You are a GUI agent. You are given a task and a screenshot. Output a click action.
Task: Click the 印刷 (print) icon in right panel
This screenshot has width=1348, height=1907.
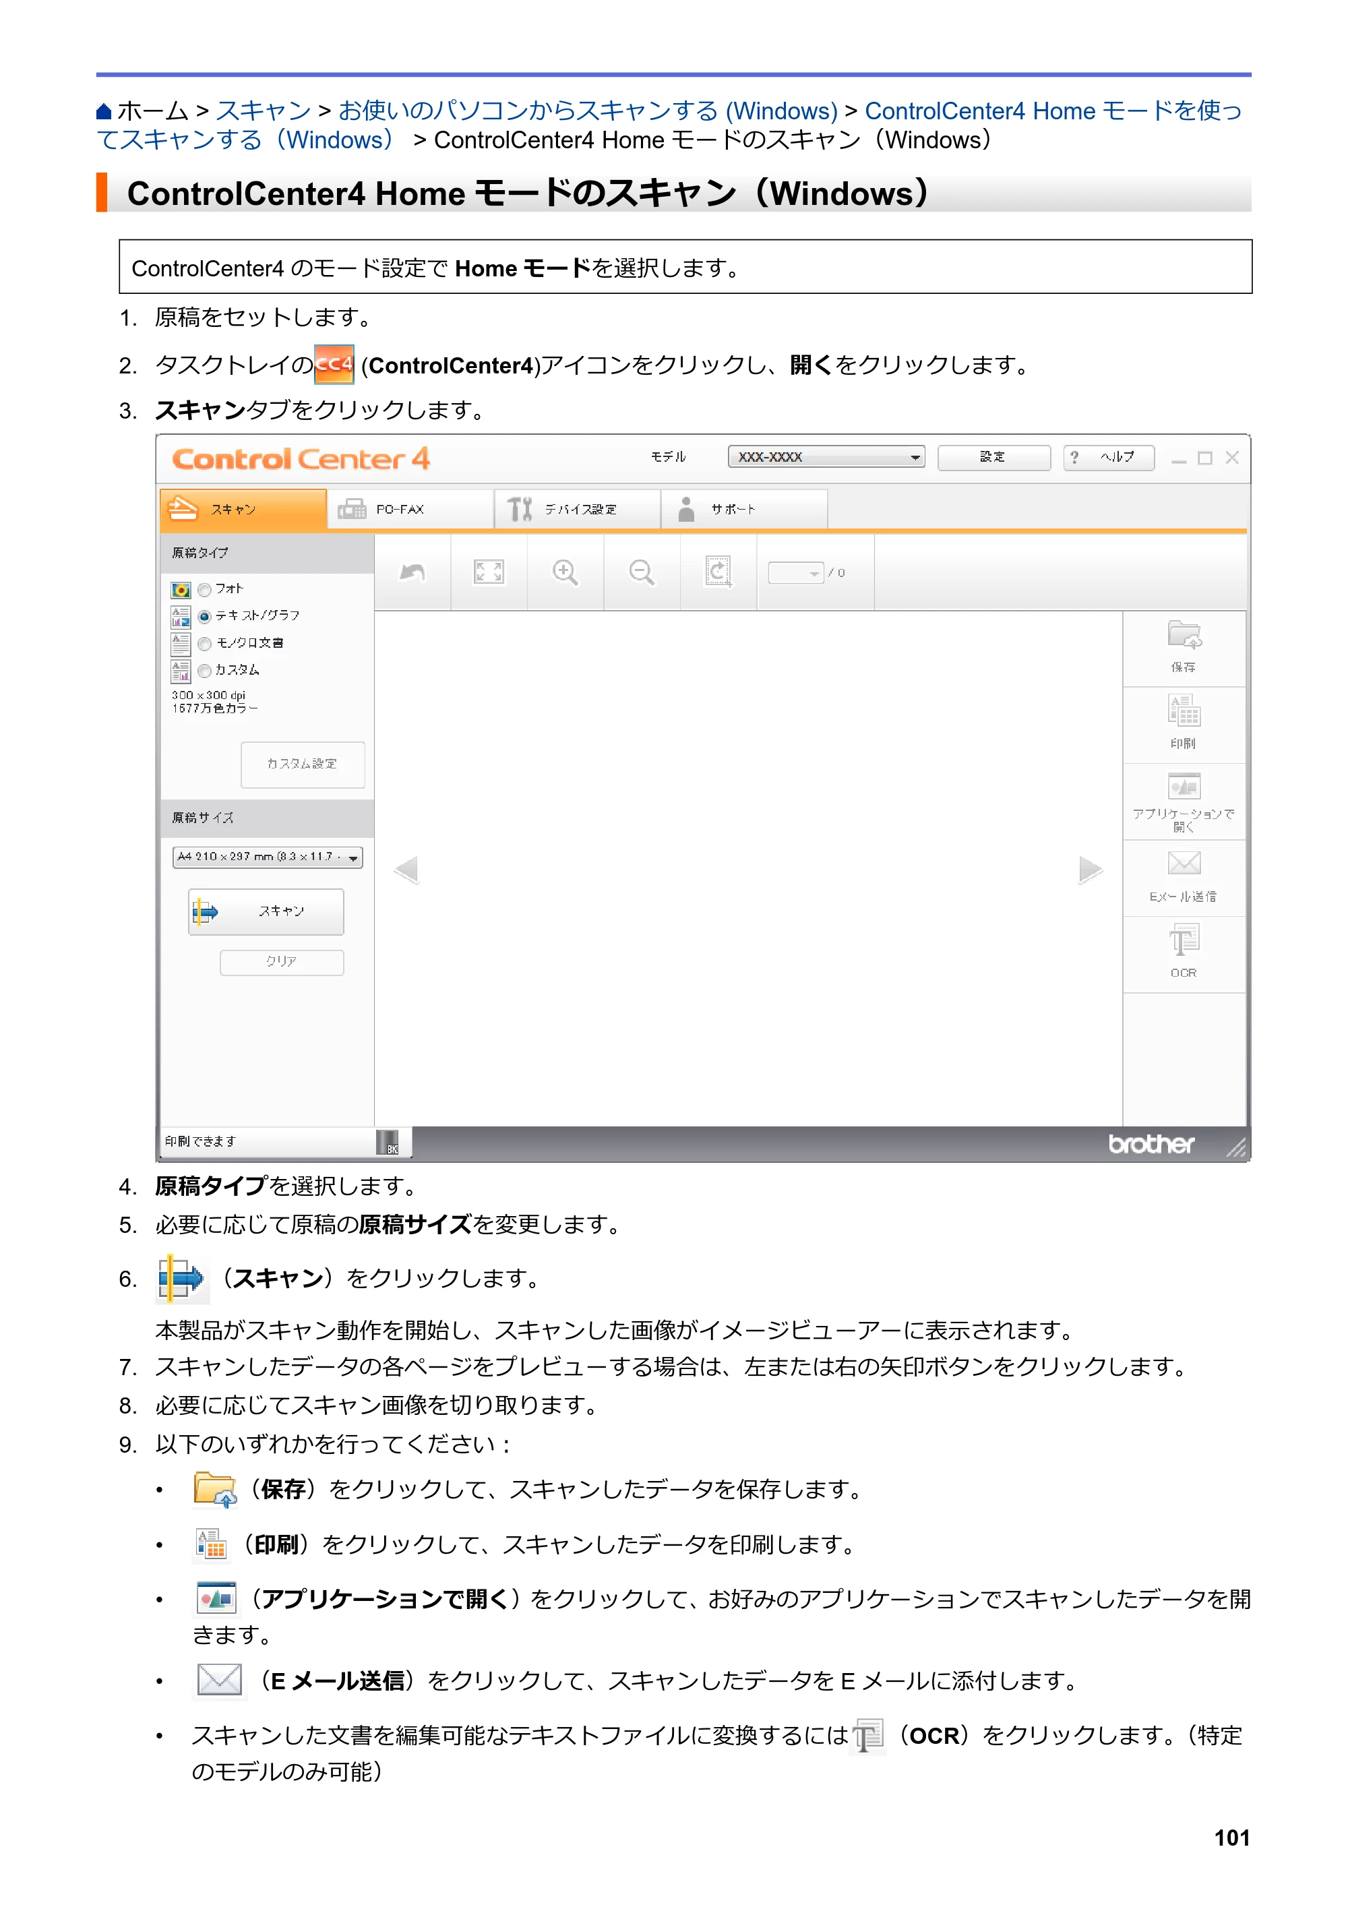[x=1184, y=711]
